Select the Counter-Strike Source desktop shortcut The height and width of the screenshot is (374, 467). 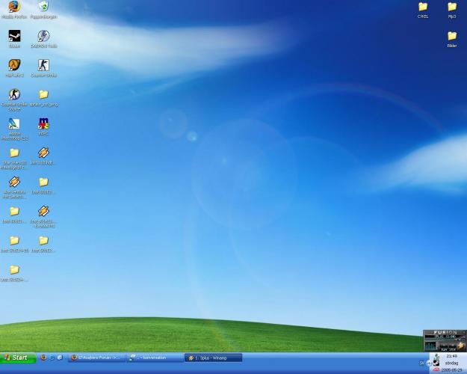[x=14, y=100]
